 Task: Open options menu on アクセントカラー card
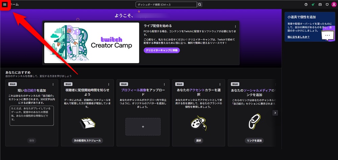click(220, 84)
